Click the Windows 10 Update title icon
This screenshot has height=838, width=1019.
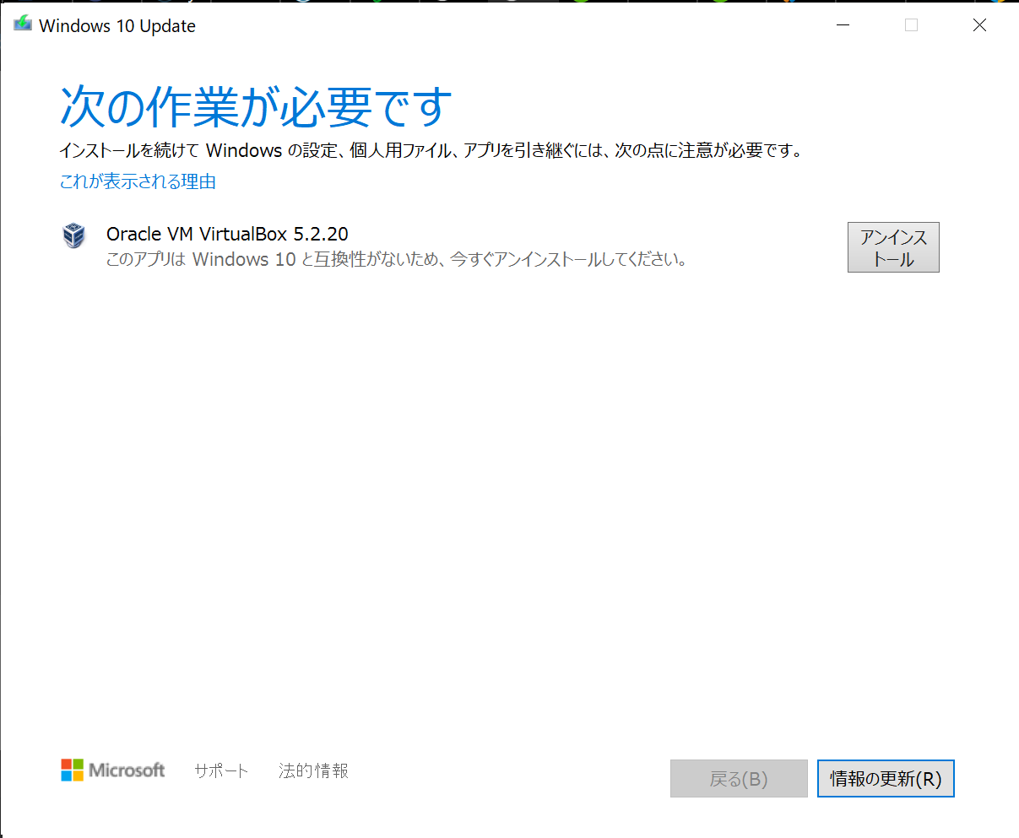(23, 24)
